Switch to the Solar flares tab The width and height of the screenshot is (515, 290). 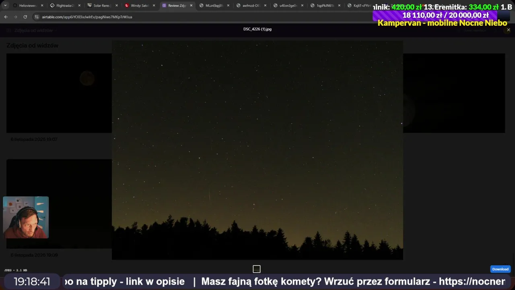coord(101,6)
